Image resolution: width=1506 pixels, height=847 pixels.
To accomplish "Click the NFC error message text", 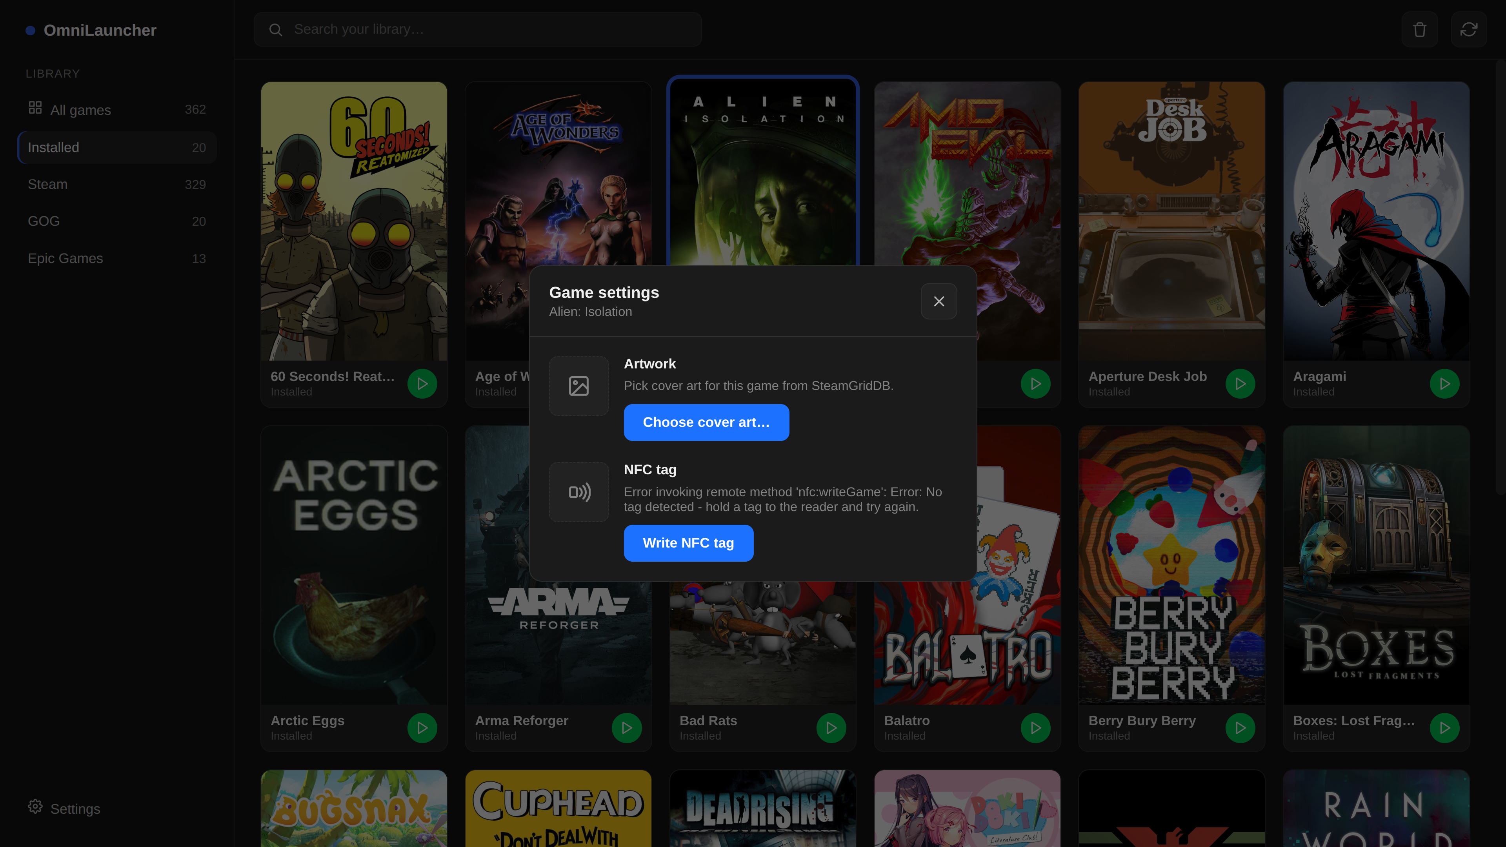I will pyautogui.click(x=783, y=499).
